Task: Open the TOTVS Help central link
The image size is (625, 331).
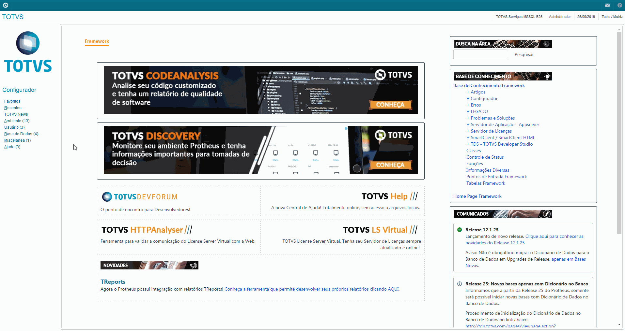Action: [x=390, y=196]
